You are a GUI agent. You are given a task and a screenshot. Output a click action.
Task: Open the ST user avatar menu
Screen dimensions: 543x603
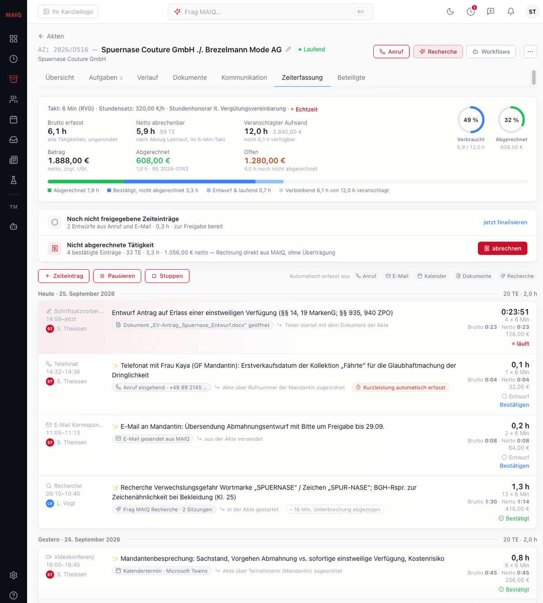click(x=532, y=12)
